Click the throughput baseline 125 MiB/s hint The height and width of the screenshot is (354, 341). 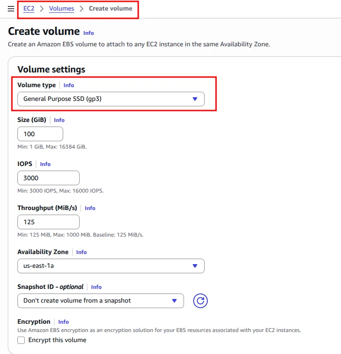pyautogui.click(x=80, y=235)
